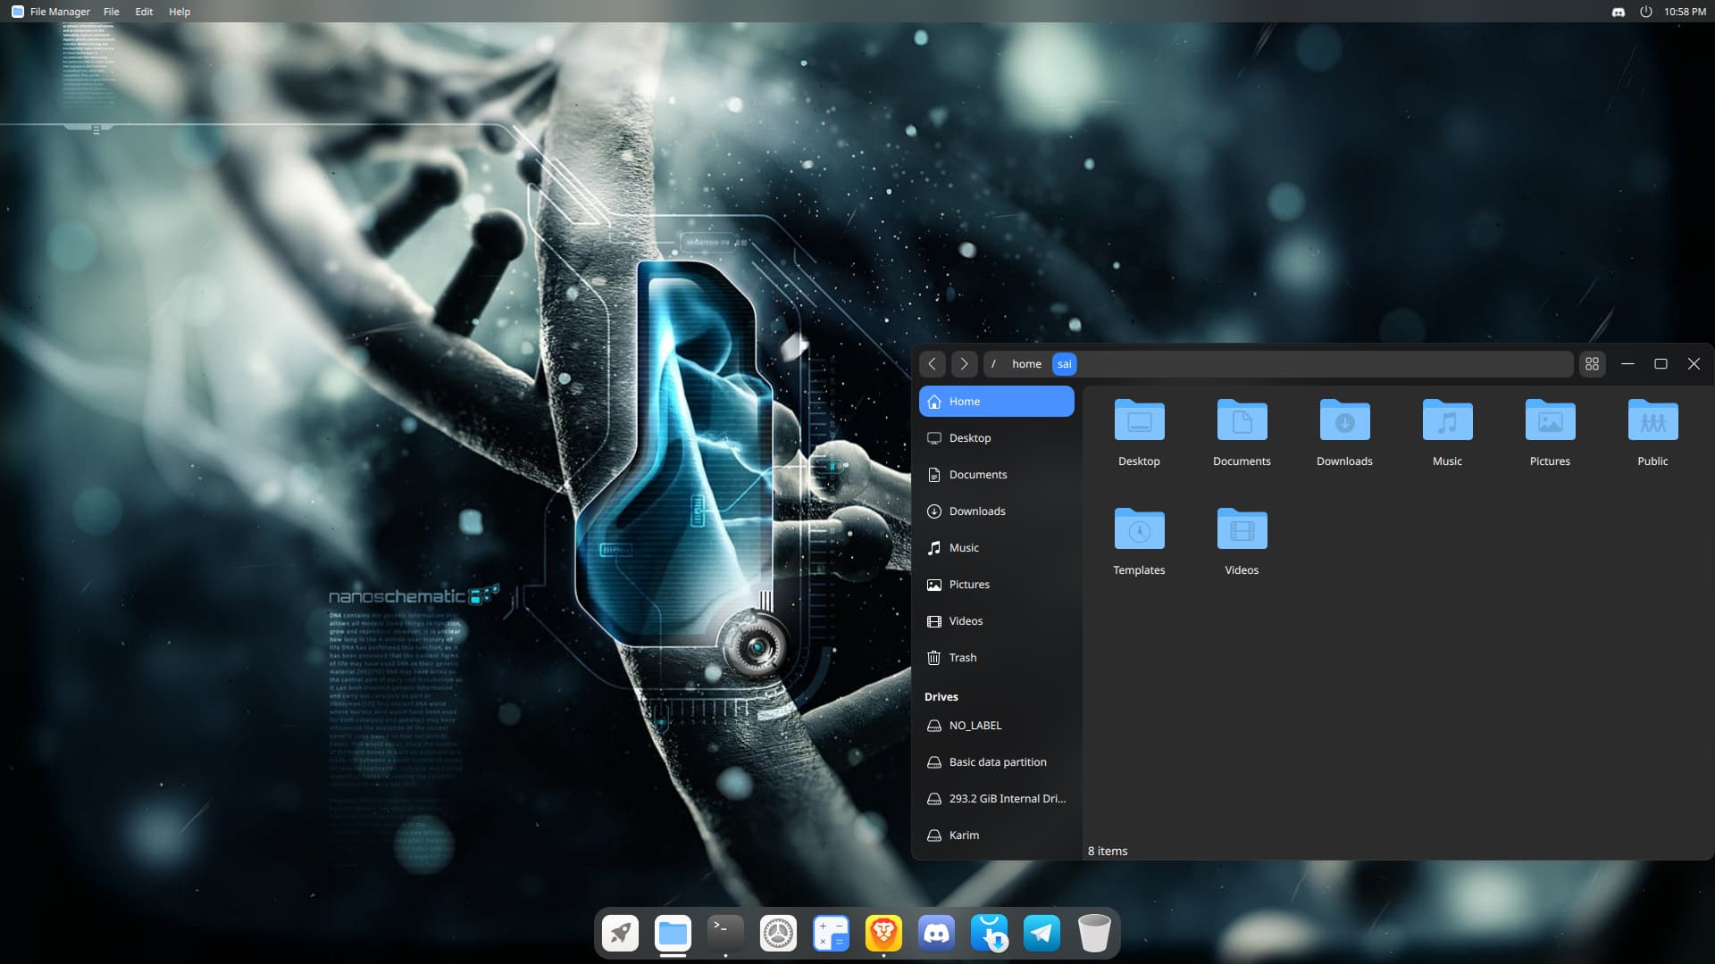1715x964 pixels.
Task: Open Discord from the dock
Action: [x=936, y=934]
